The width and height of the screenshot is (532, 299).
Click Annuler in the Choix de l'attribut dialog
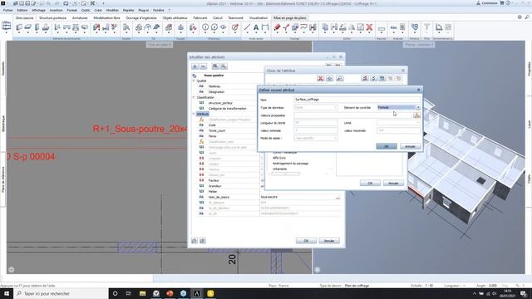coord(393,183)
